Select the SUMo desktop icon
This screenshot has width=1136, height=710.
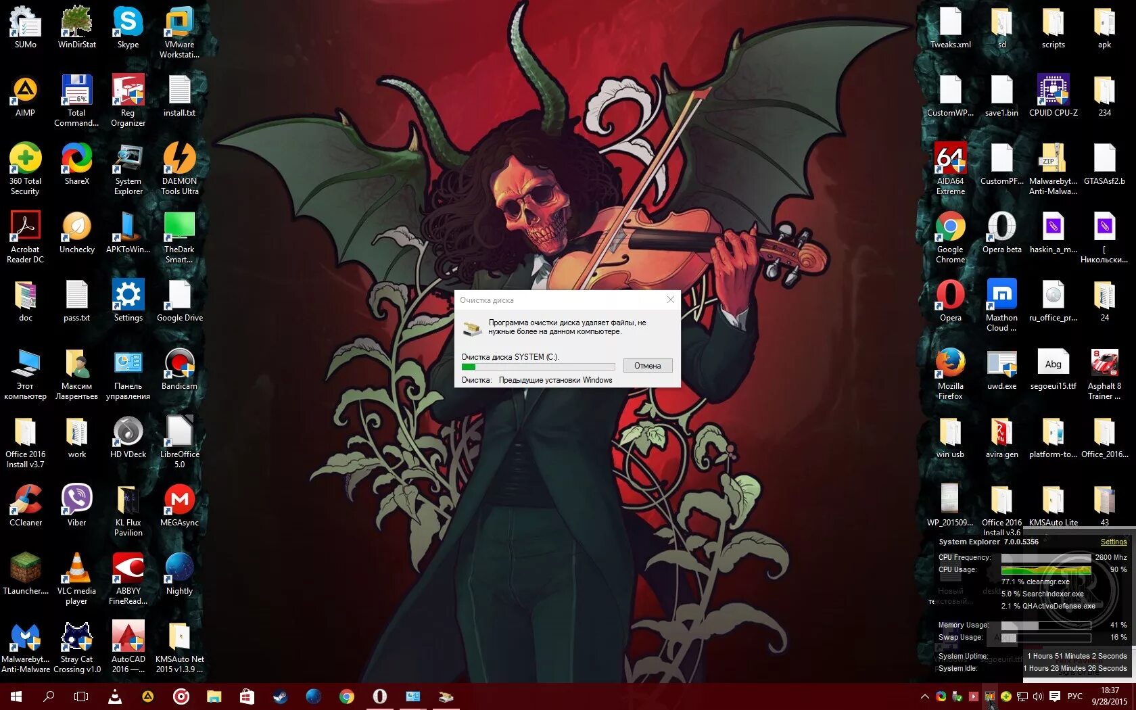(x=26, y=28)
